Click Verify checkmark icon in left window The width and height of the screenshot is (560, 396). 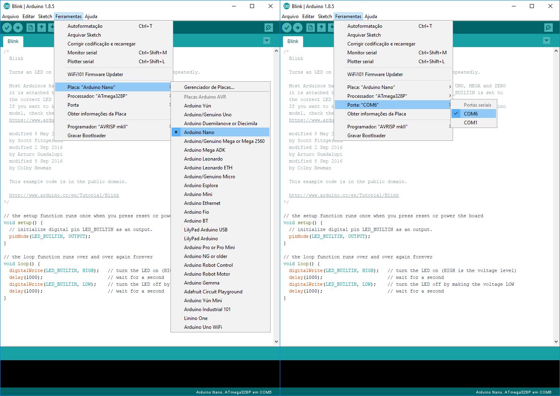pyautogui.click(x=7, y=27)
